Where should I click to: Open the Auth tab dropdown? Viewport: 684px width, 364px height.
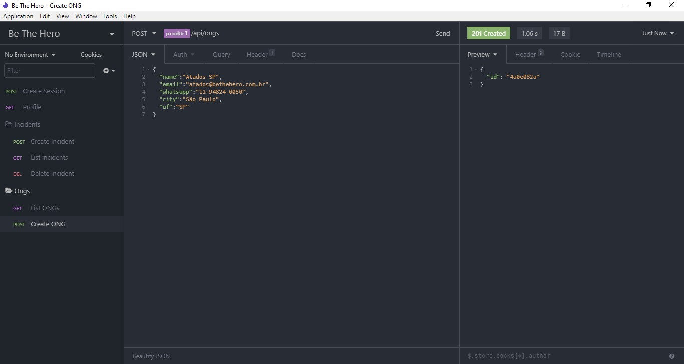click(x=184, y=54)
